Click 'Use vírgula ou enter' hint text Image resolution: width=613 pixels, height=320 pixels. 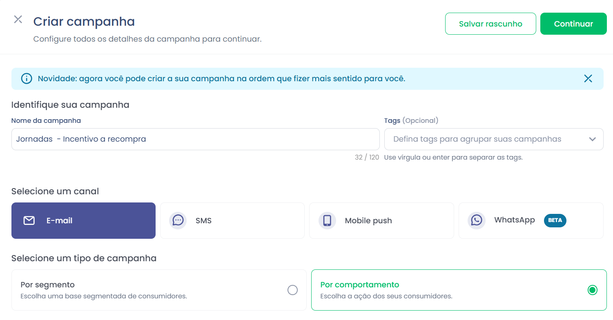coord(453,158)
